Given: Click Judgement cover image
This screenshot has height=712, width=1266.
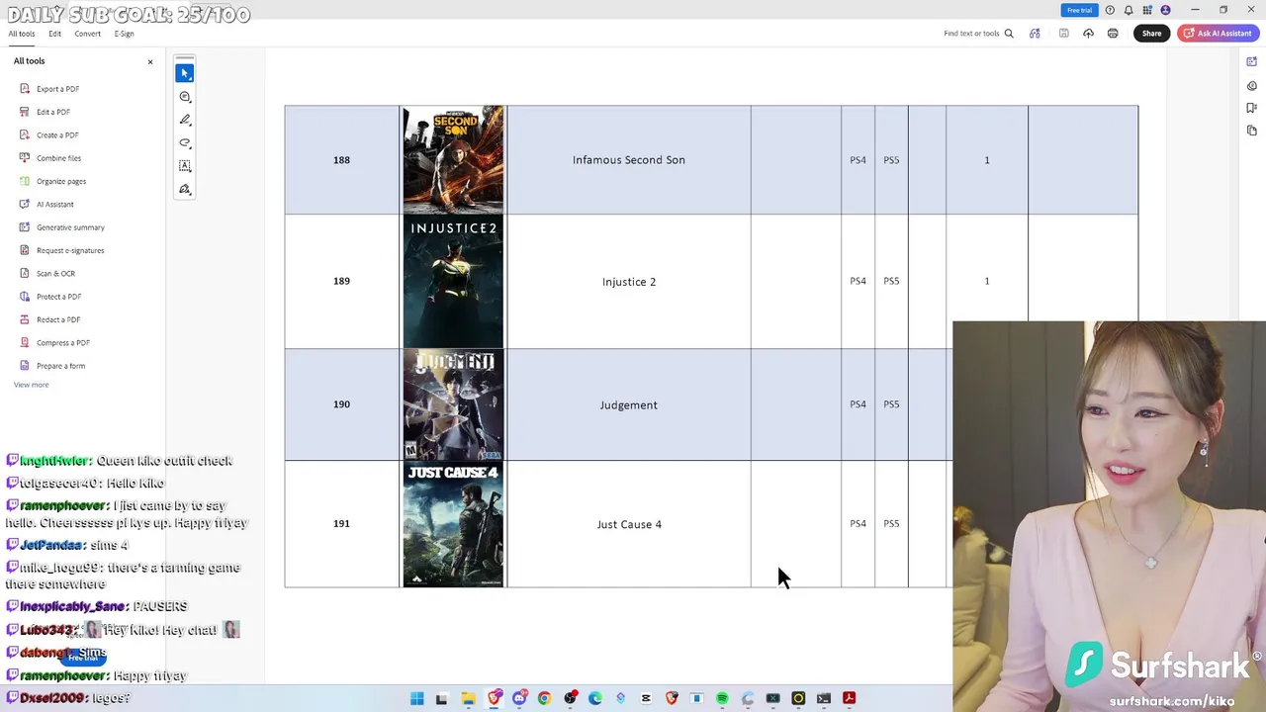Looking at the screenshot, I should click(453, 404).
